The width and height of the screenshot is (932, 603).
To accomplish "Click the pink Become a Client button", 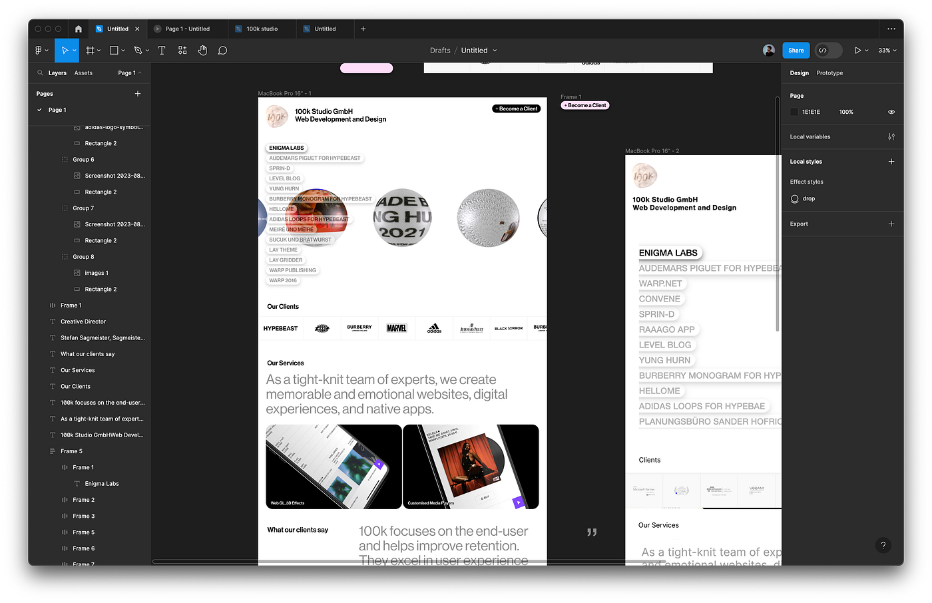I will (x=586, y=105).
